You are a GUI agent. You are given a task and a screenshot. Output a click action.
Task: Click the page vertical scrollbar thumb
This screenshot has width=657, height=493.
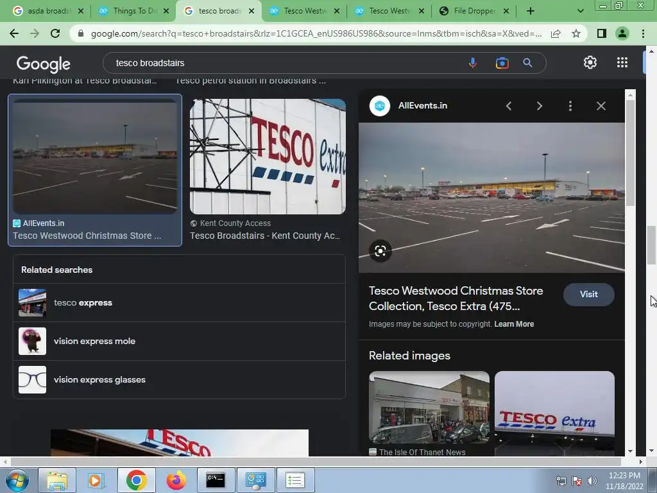651,245
